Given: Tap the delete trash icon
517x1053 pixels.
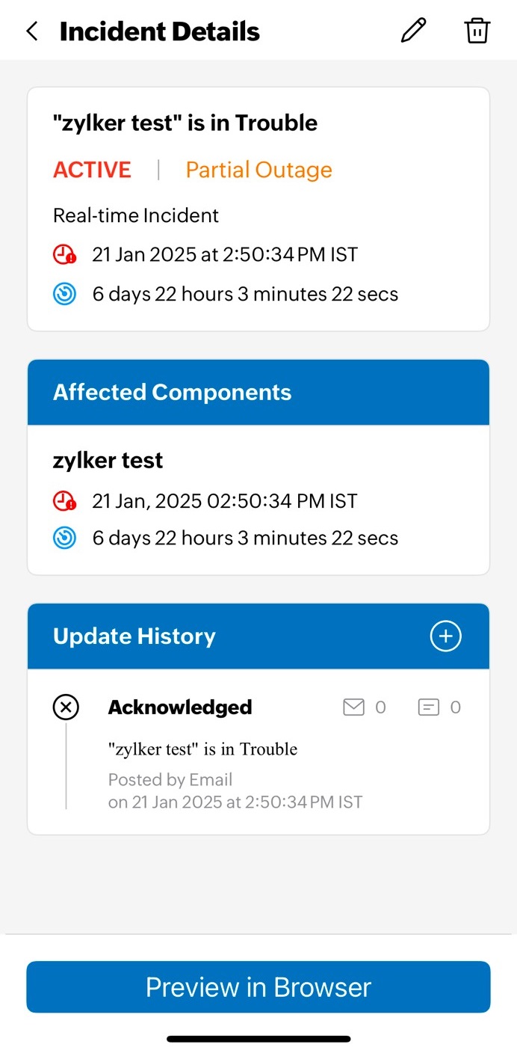Looking at the screenshot, I should click(x=477, y=31).
